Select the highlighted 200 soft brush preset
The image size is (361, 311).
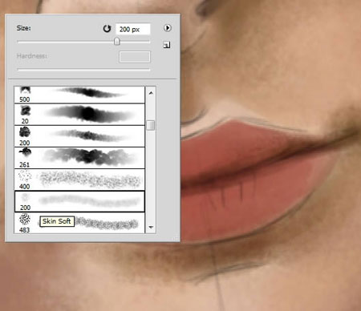79,201
